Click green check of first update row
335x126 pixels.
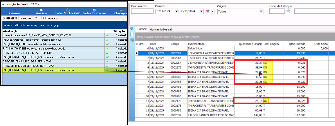[x=107, y=36]
